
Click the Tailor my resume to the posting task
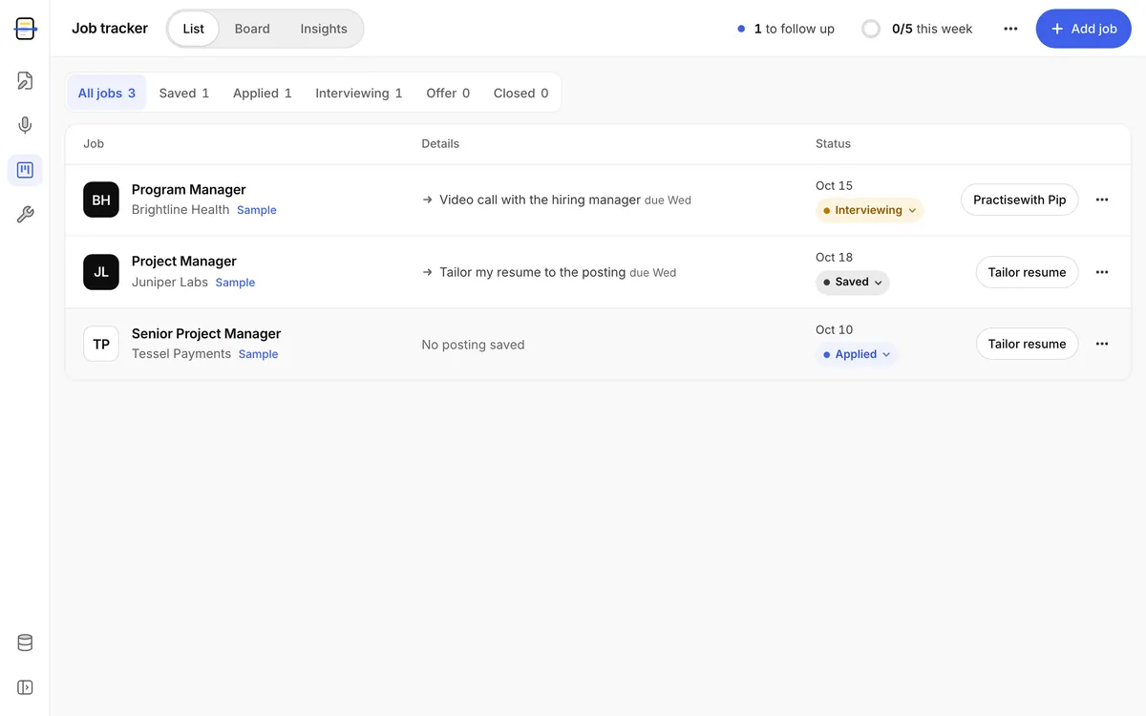(533, 272)
